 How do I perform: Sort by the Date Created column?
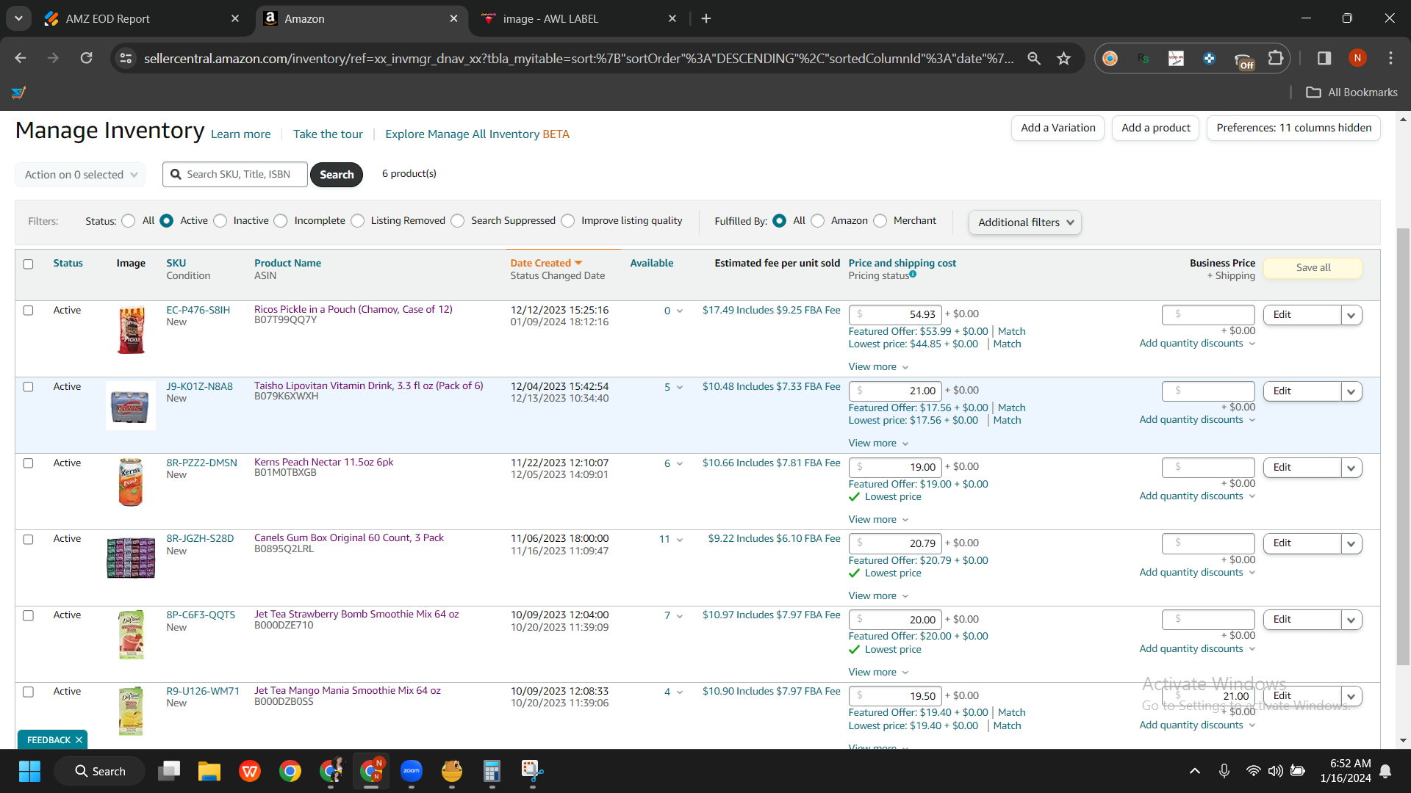(x=546, y=264)
